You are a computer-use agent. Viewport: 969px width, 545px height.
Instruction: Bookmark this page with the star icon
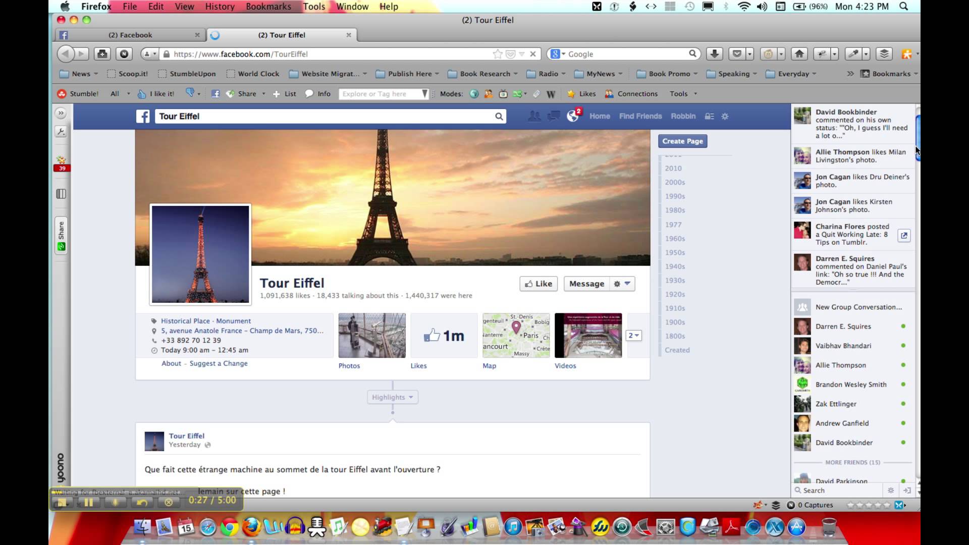tap(497, 54)
